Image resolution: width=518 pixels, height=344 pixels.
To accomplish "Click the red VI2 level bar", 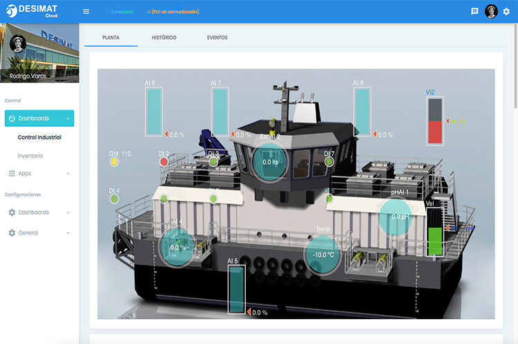I will 435,131.
